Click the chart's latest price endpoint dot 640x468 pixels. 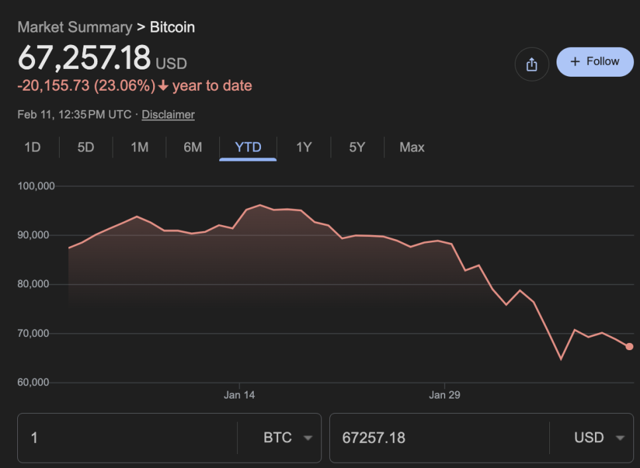629,346
